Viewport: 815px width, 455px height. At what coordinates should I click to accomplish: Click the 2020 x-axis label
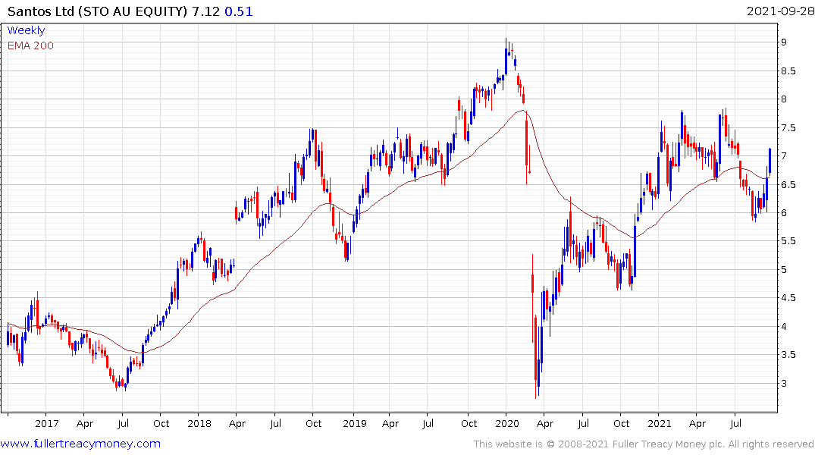[x=506, y=423]
